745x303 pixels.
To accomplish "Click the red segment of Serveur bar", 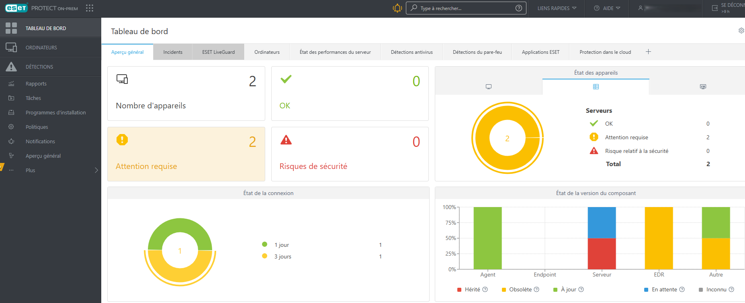I will click(x=602, y=254).
